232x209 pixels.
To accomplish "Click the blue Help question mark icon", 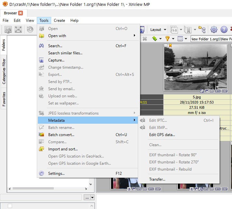I will pyautogui.click(x=224, y=30).
